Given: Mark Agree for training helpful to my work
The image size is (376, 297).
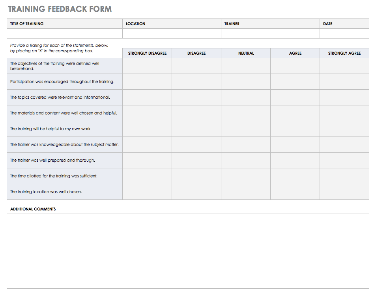Looking at the screenshot, I should (x=295, y=129).
